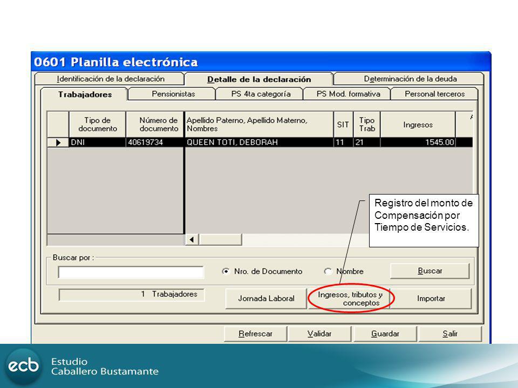Click the SIT column header
Viewport: 518px width, 388px height.
(x=343, y=124)
